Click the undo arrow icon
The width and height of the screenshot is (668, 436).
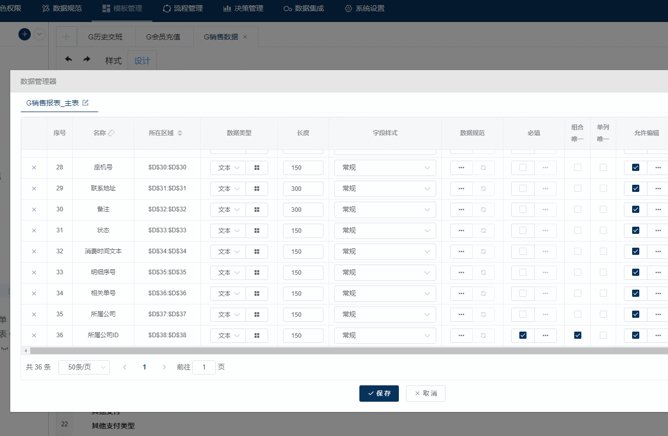point(69,60)
